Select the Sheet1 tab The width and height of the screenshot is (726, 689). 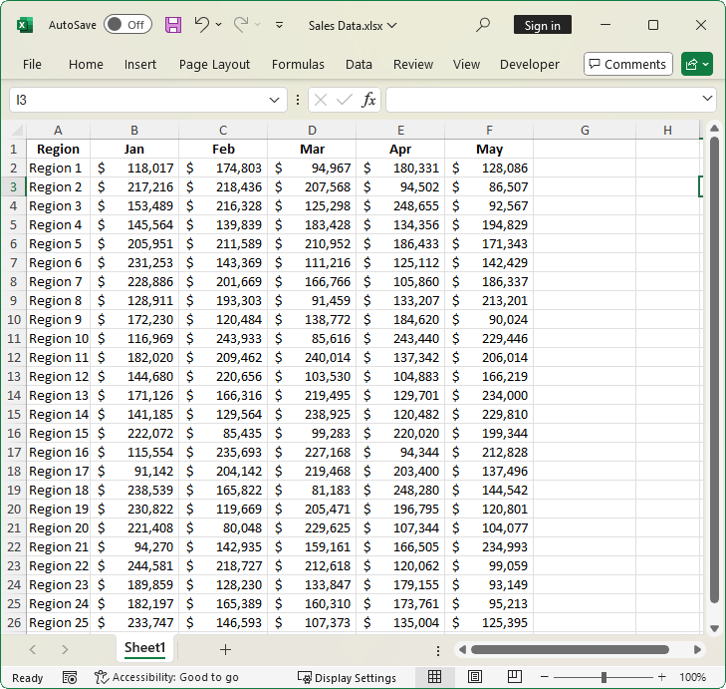tap(144, 648)
